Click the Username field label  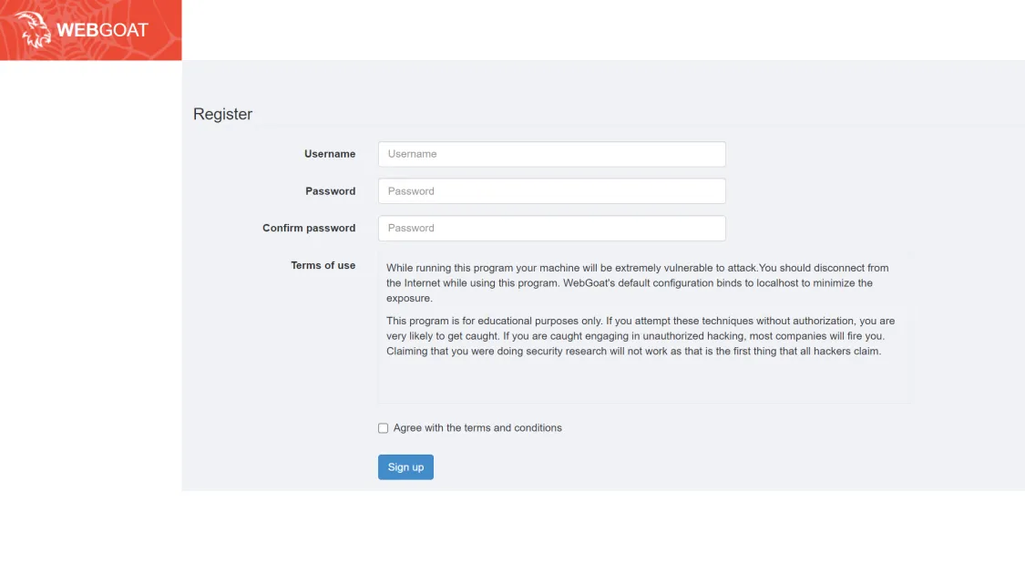(x=330, y=154)
